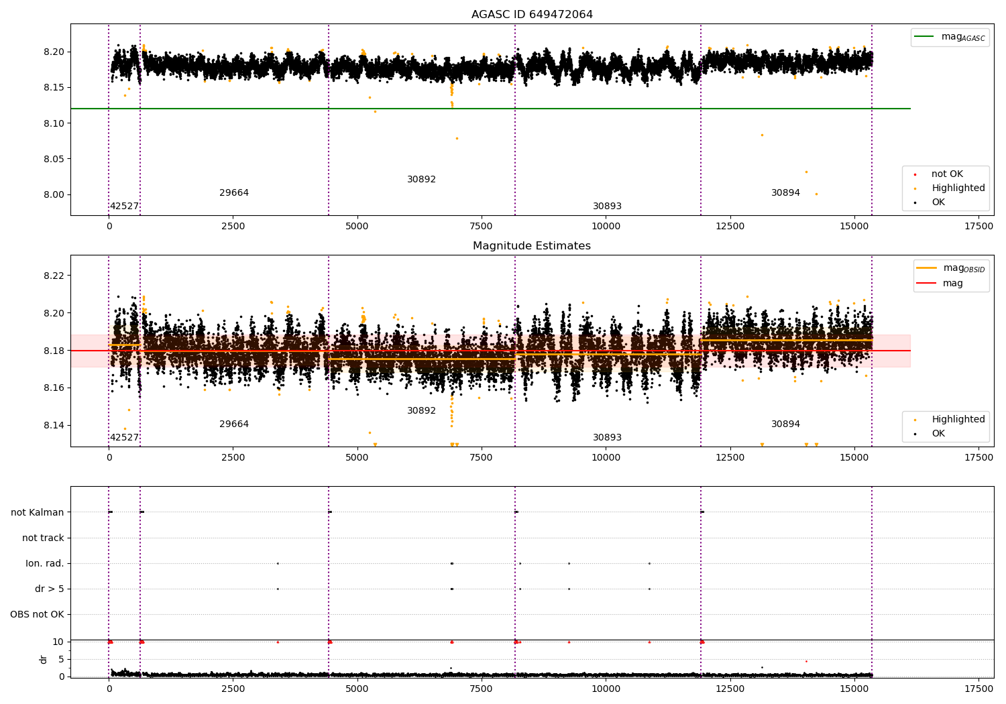This screenshot has width=1006, height=704.
Task: Click y-tick 8.14 in Magnitude Estimates plot
Action: [x=54, y=426]
